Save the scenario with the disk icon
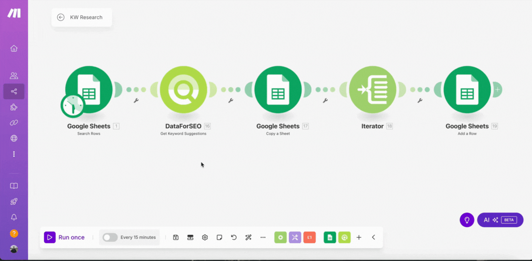 tap(176, 237)
